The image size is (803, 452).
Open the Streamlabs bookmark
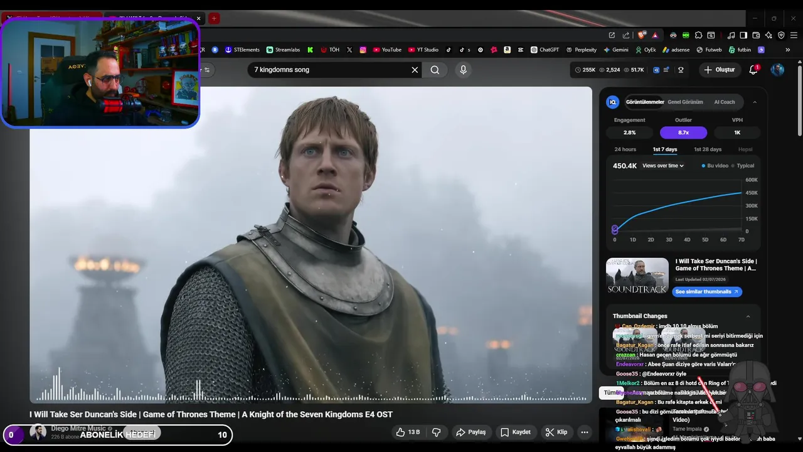(283, 50)
